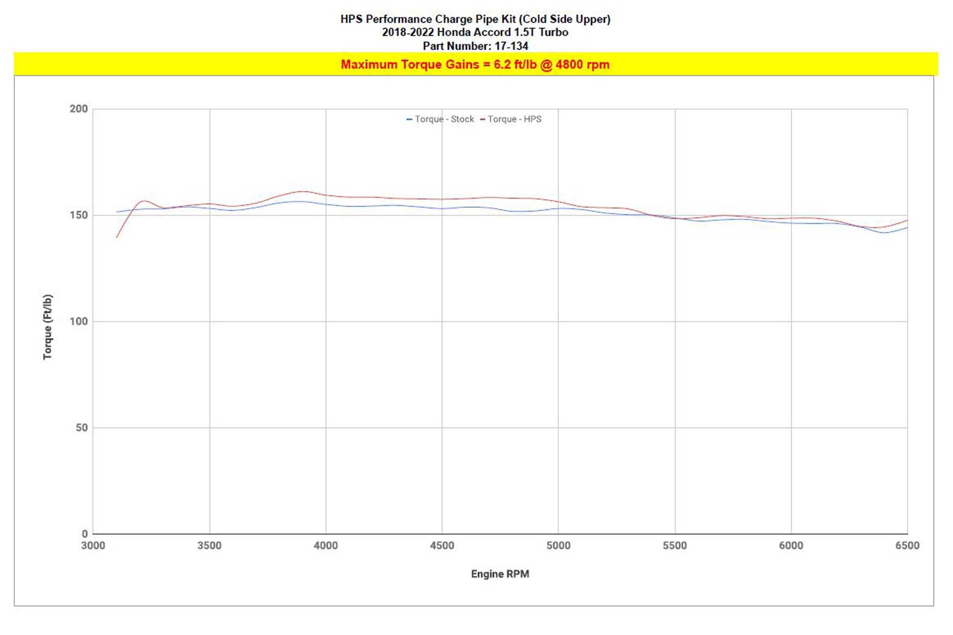Click the 200 y-axis label
This screenshot has width=953, height=635.
click(78, 109)
